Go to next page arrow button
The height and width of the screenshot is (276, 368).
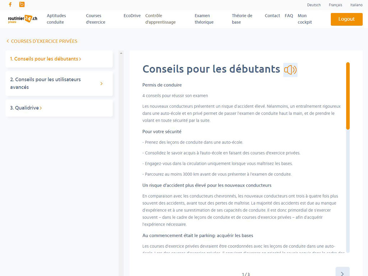pos(342,272)
